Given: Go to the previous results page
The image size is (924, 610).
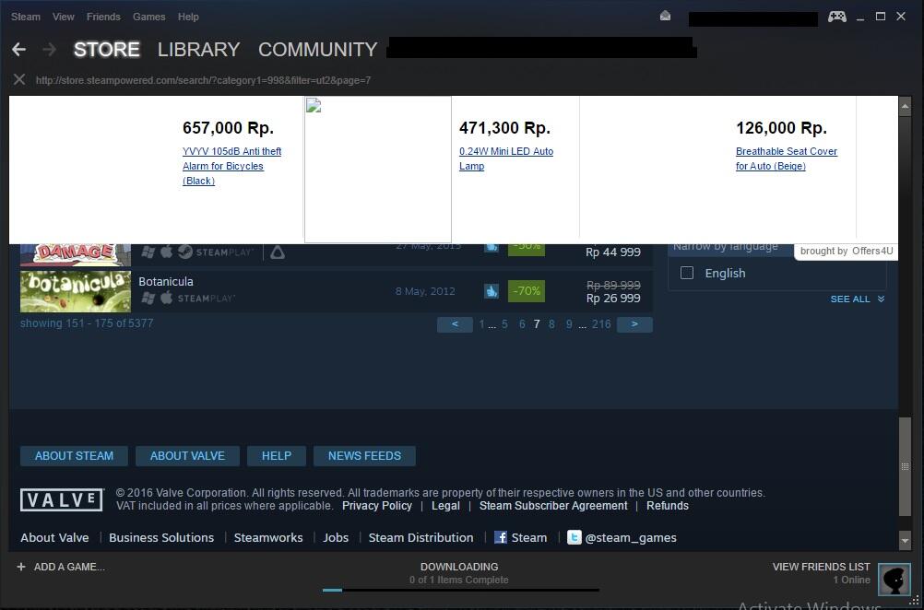Looking at the screenshot, I should (455, 324).
